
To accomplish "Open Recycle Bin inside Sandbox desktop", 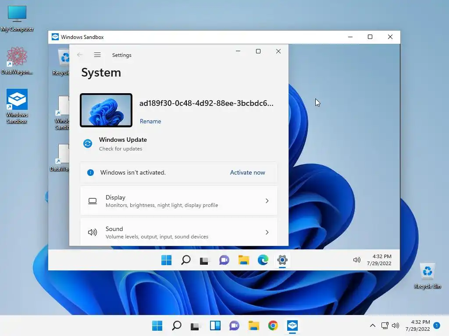I will click(x=61, y=62).
